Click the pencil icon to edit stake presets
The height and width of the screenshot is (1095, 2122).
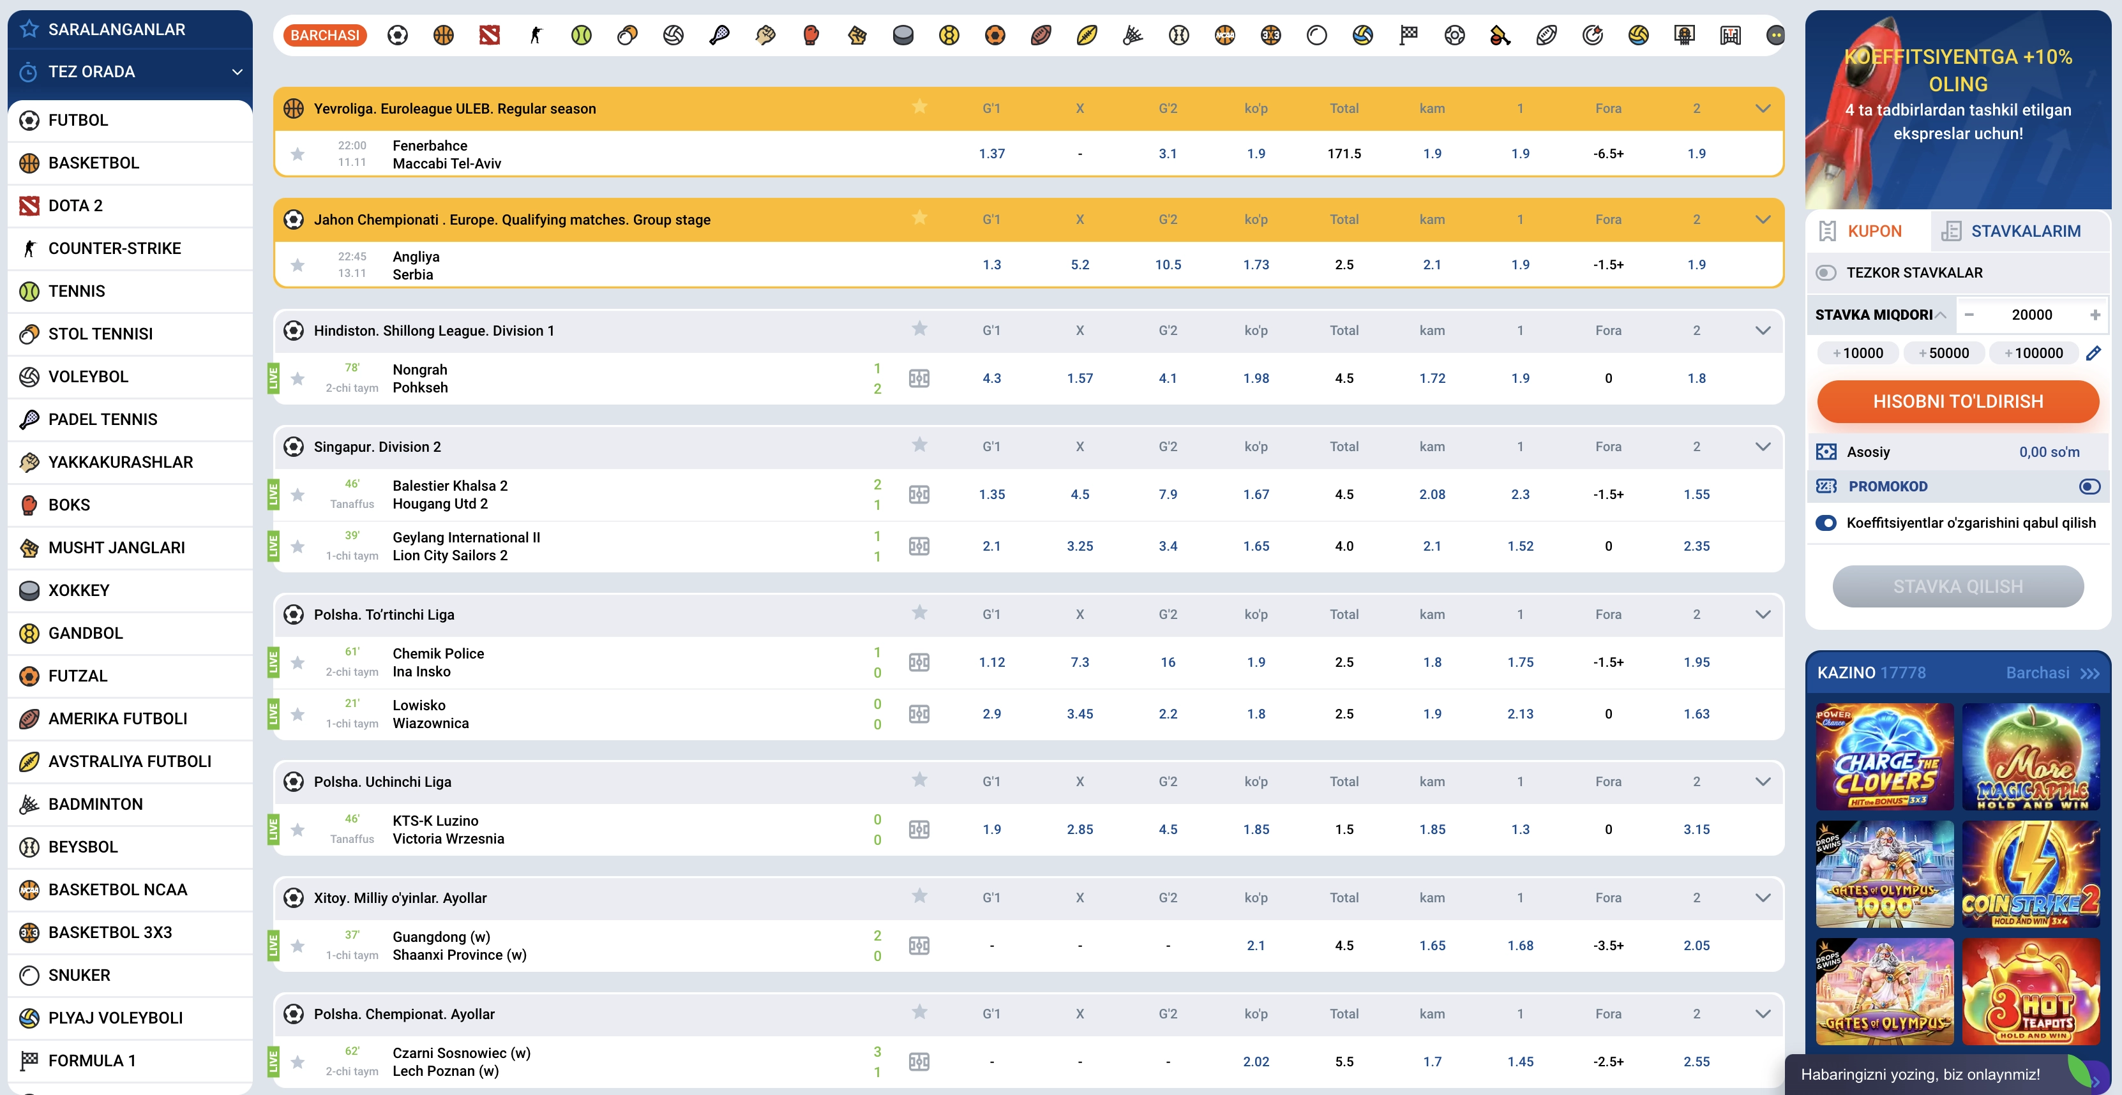[2093, 354]
